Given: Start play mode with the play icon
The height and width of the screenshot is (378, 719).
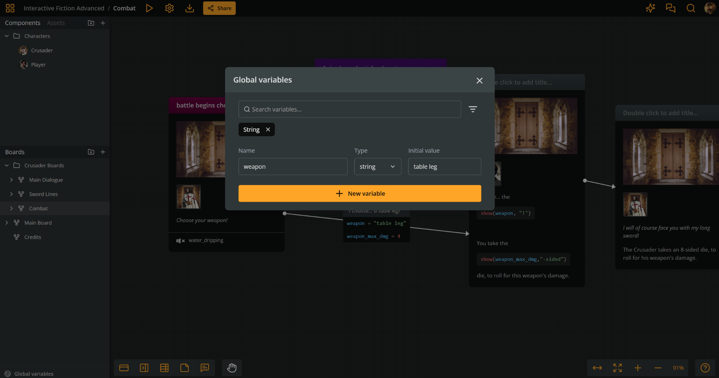Looking at the screenshot, I should [149, 8].
